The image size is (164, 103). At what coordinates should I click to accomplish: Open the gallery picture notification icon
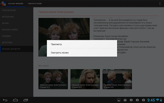[119, 100]
